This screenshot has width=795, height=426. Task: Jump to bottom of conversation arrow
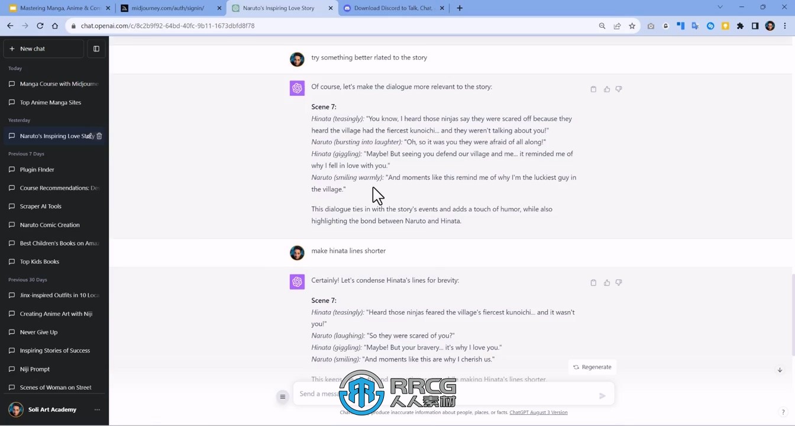click(x=780, y=370)
